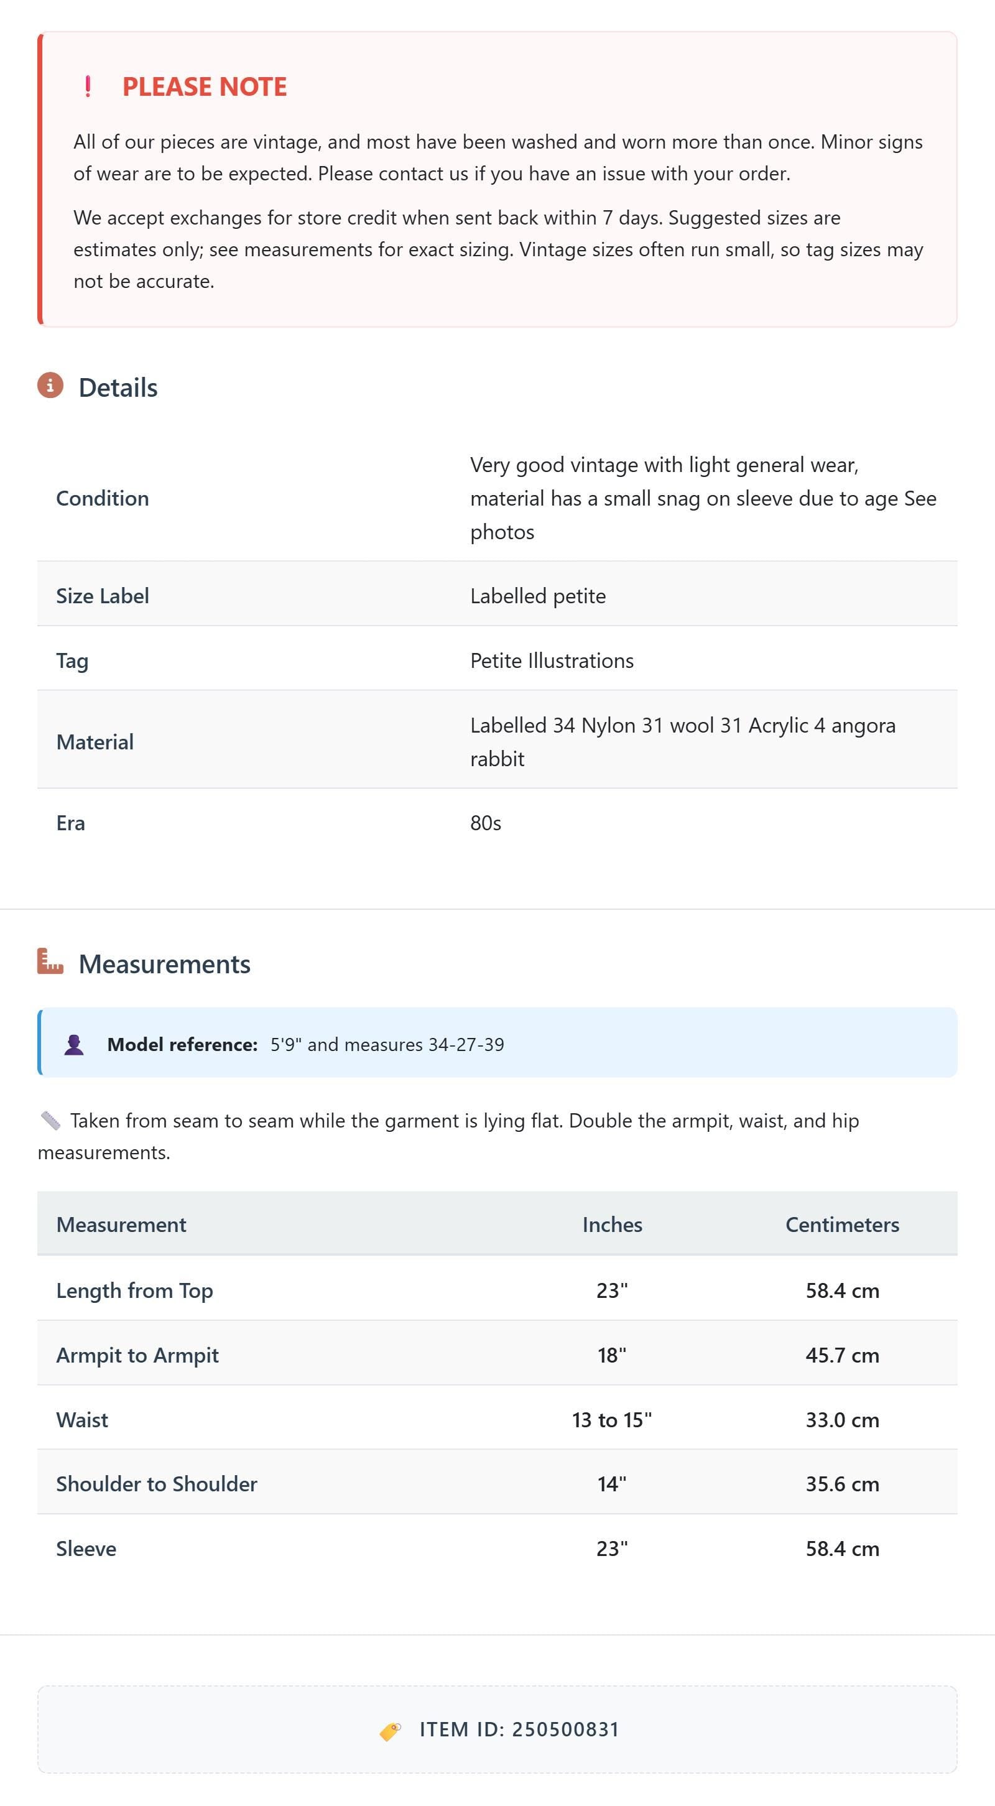Click the small ruler emoji icon
Image resolution: width=995 pixels, height=1806 pixels.
click(50, 1120)
